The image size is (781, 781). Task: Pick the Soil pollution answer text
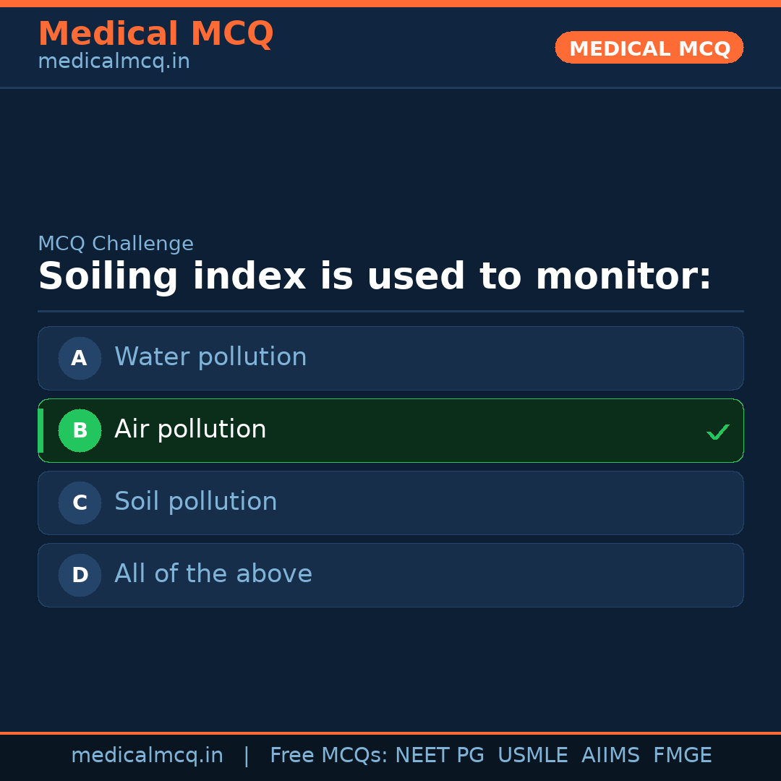[196, 502]
